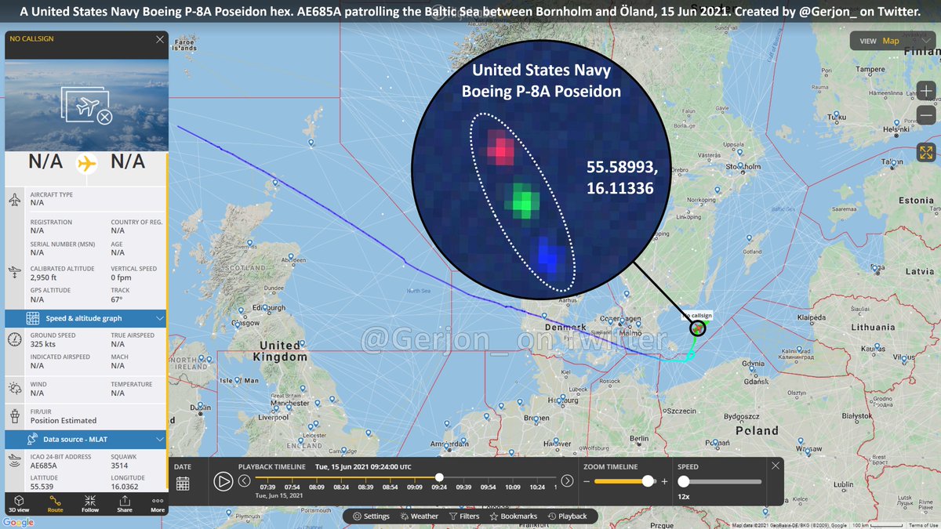
Task: Zoom out the map with minus button
Action: [926, 114]
